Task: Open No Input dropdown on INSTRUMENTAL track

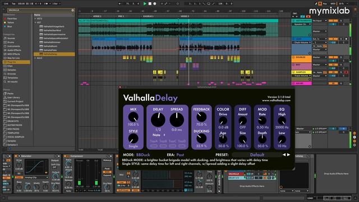Action: click(x=320, y=21)
